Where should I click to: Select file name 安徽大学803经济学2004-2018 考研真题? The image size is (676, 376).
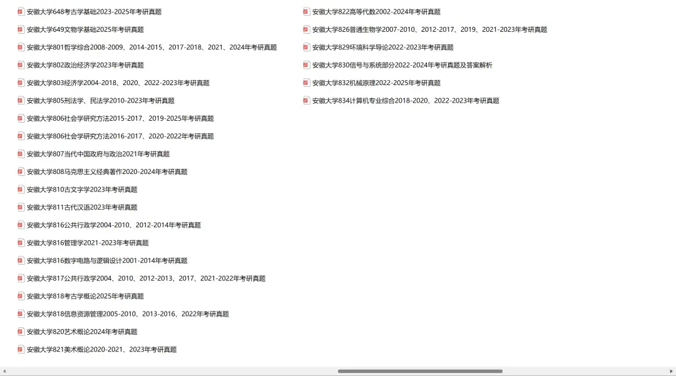118,83
